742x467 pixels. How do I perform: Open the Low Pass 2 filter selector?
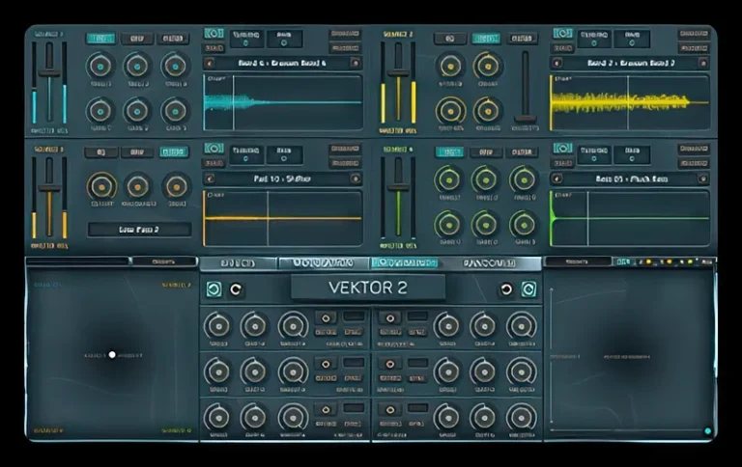[139, 230]
